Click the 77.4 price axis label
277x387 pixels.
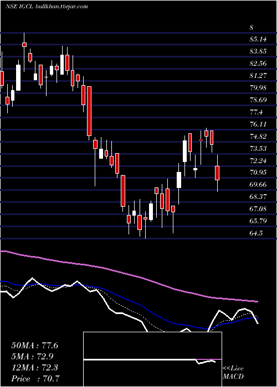click(x=256, y=112)
